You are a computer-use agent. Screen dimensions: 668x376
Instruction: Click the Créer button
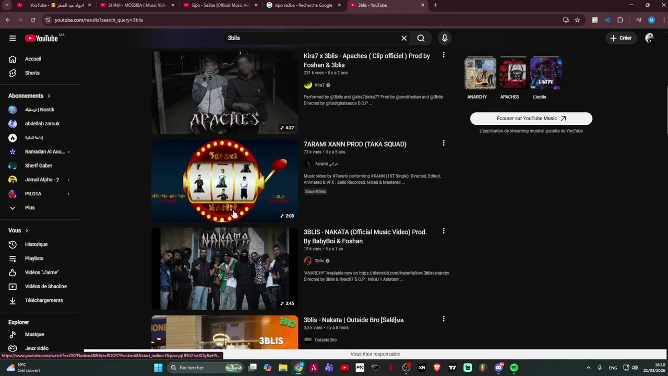tap(621, 38)
